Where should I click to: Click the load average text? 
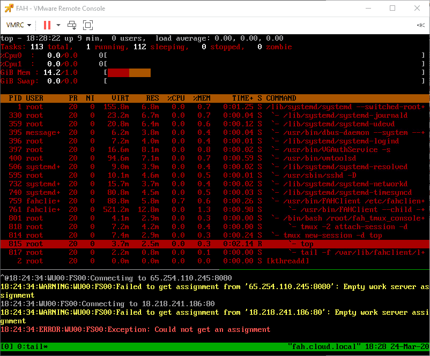pos(219,39)
